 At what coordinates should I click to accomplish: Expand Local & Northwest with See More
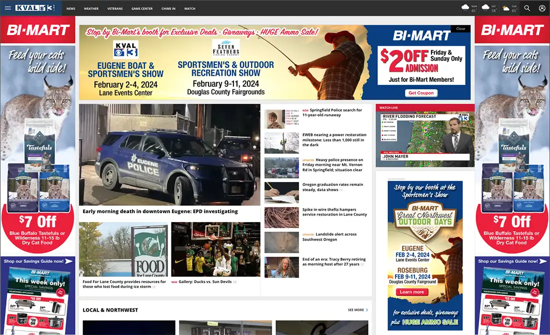[x=358, y=310]
